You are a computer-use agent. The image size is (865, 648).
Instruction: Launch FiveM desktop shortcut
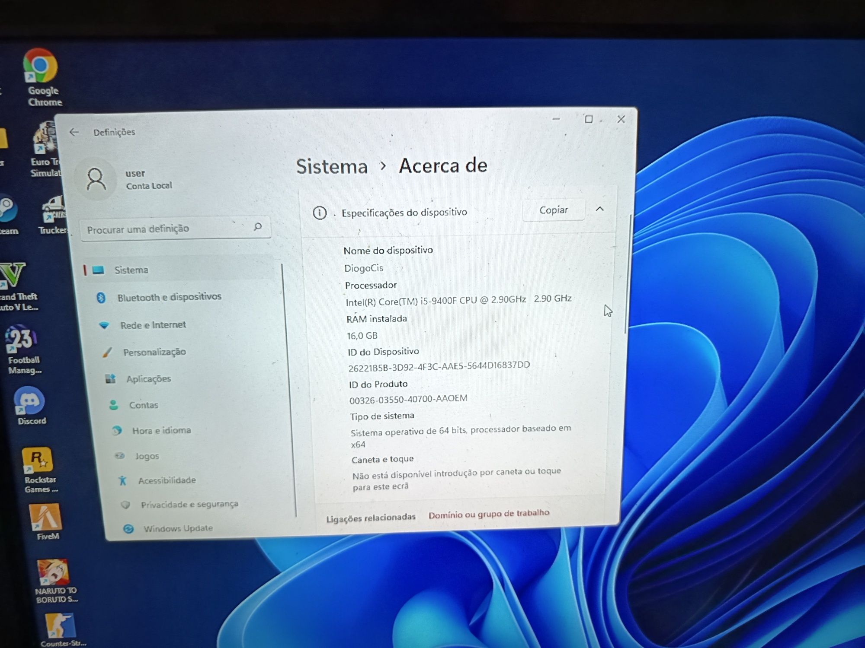[x=47, y=522]
